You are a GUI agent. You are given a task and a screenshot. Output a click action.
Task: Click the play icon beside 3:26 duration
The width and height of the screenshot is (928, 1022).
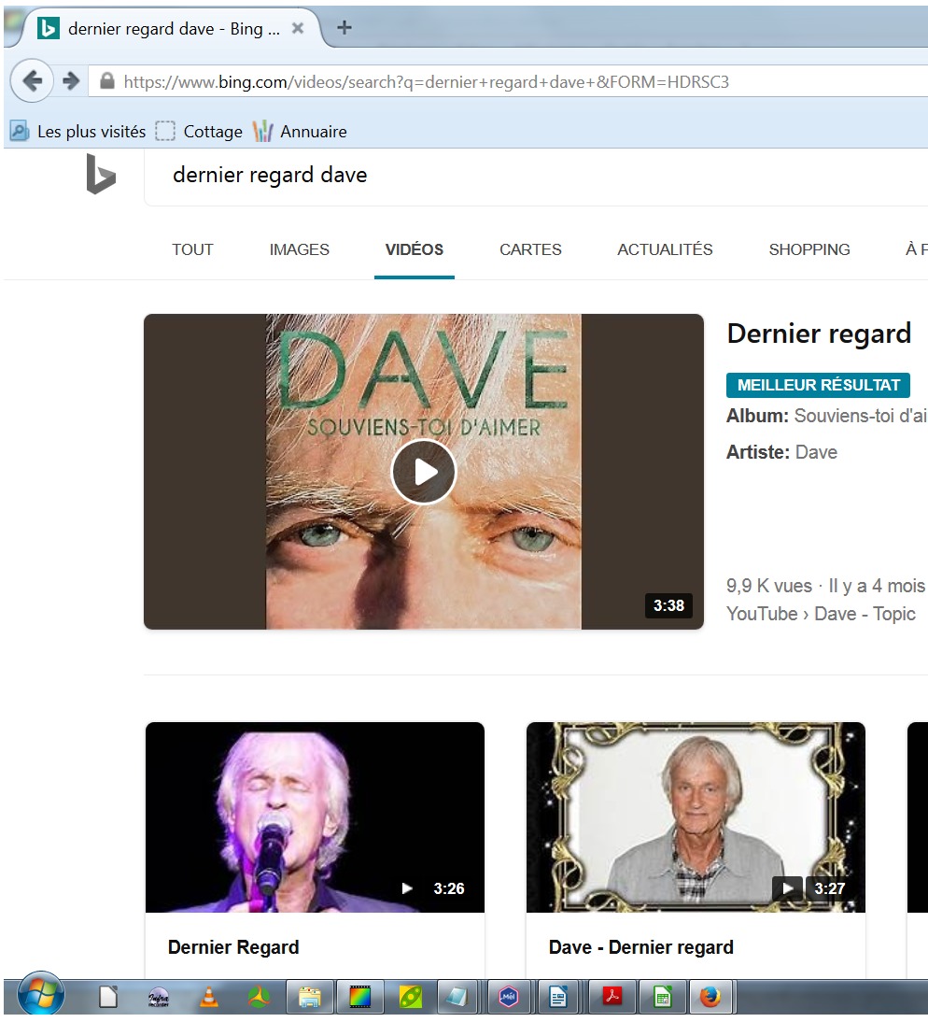407,888
